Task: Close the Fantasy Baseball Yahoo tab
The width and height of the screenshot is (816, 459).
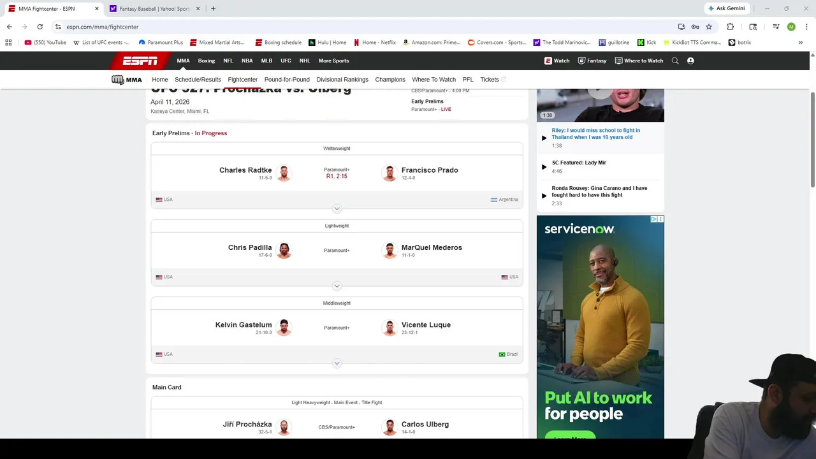Action: tap(198, 8)
